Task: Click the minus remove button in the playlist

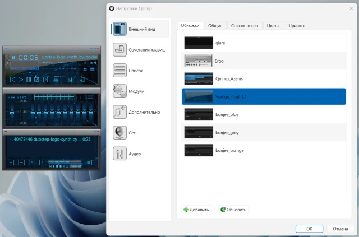Action: 21,162
